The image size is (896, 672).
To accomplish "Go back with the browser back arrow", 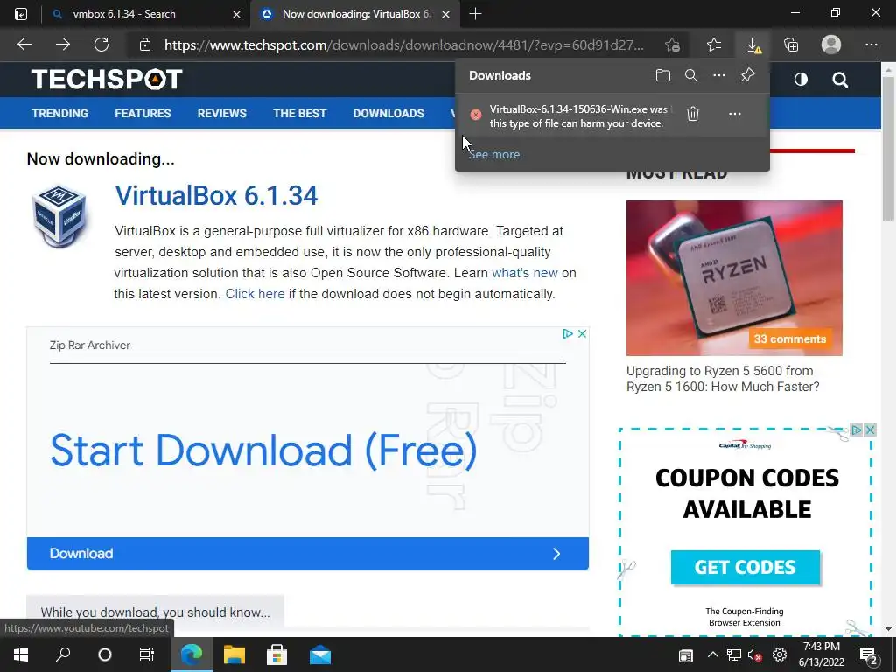I will [x=24, y=45].
